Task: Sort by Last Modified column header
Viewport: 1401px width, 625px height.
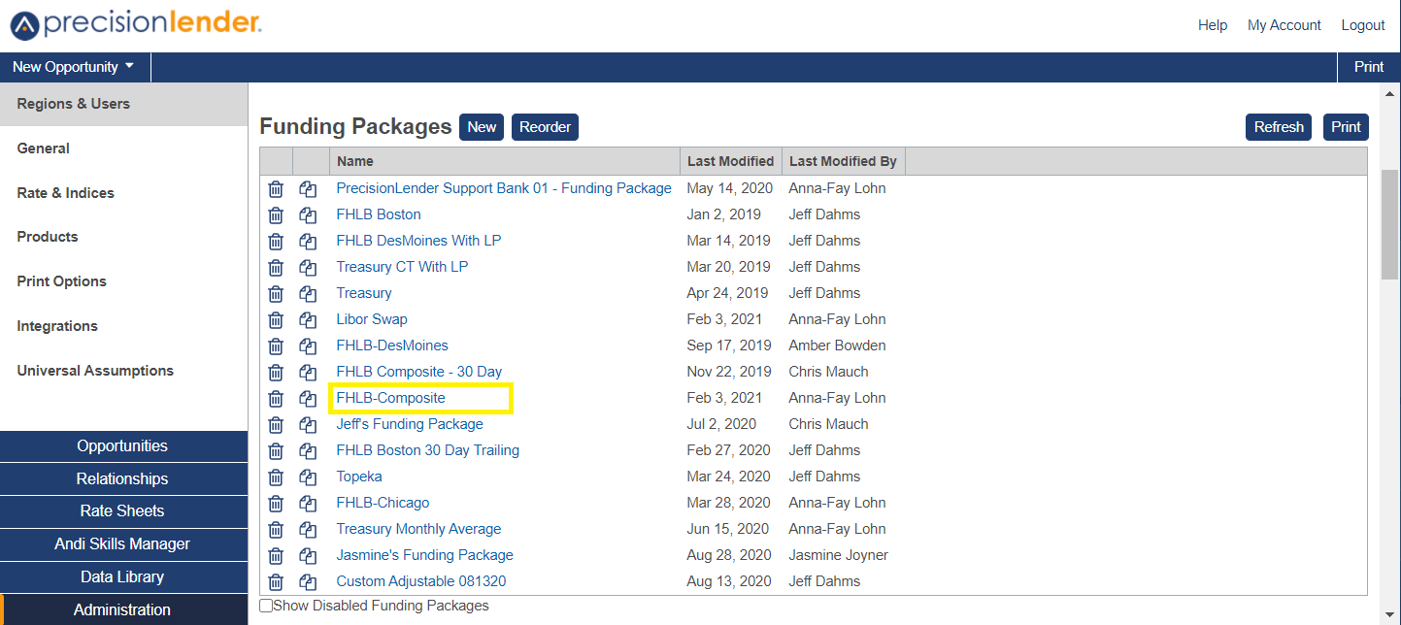Action: tap(731, 161)
